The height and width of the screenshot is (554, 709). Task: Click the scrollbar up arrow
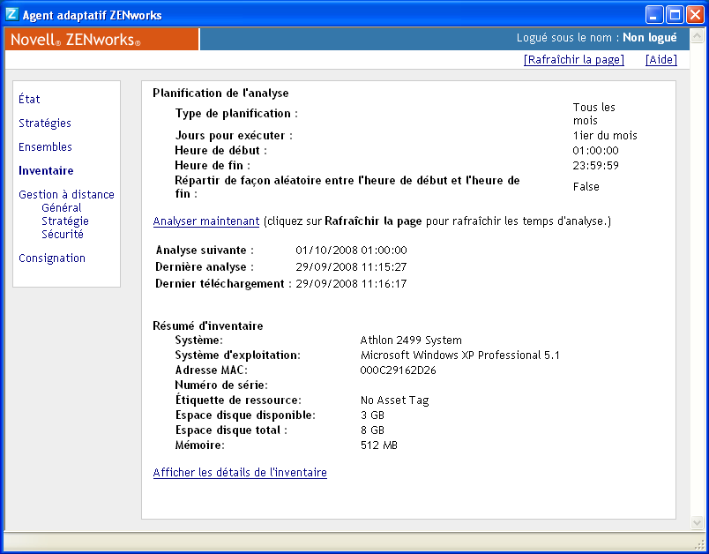[x=697, y=35]
